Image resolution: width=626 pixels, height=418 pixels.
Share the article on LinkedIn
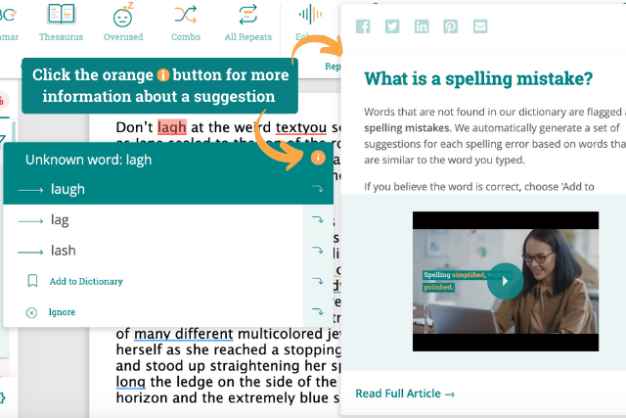point(422,26)
